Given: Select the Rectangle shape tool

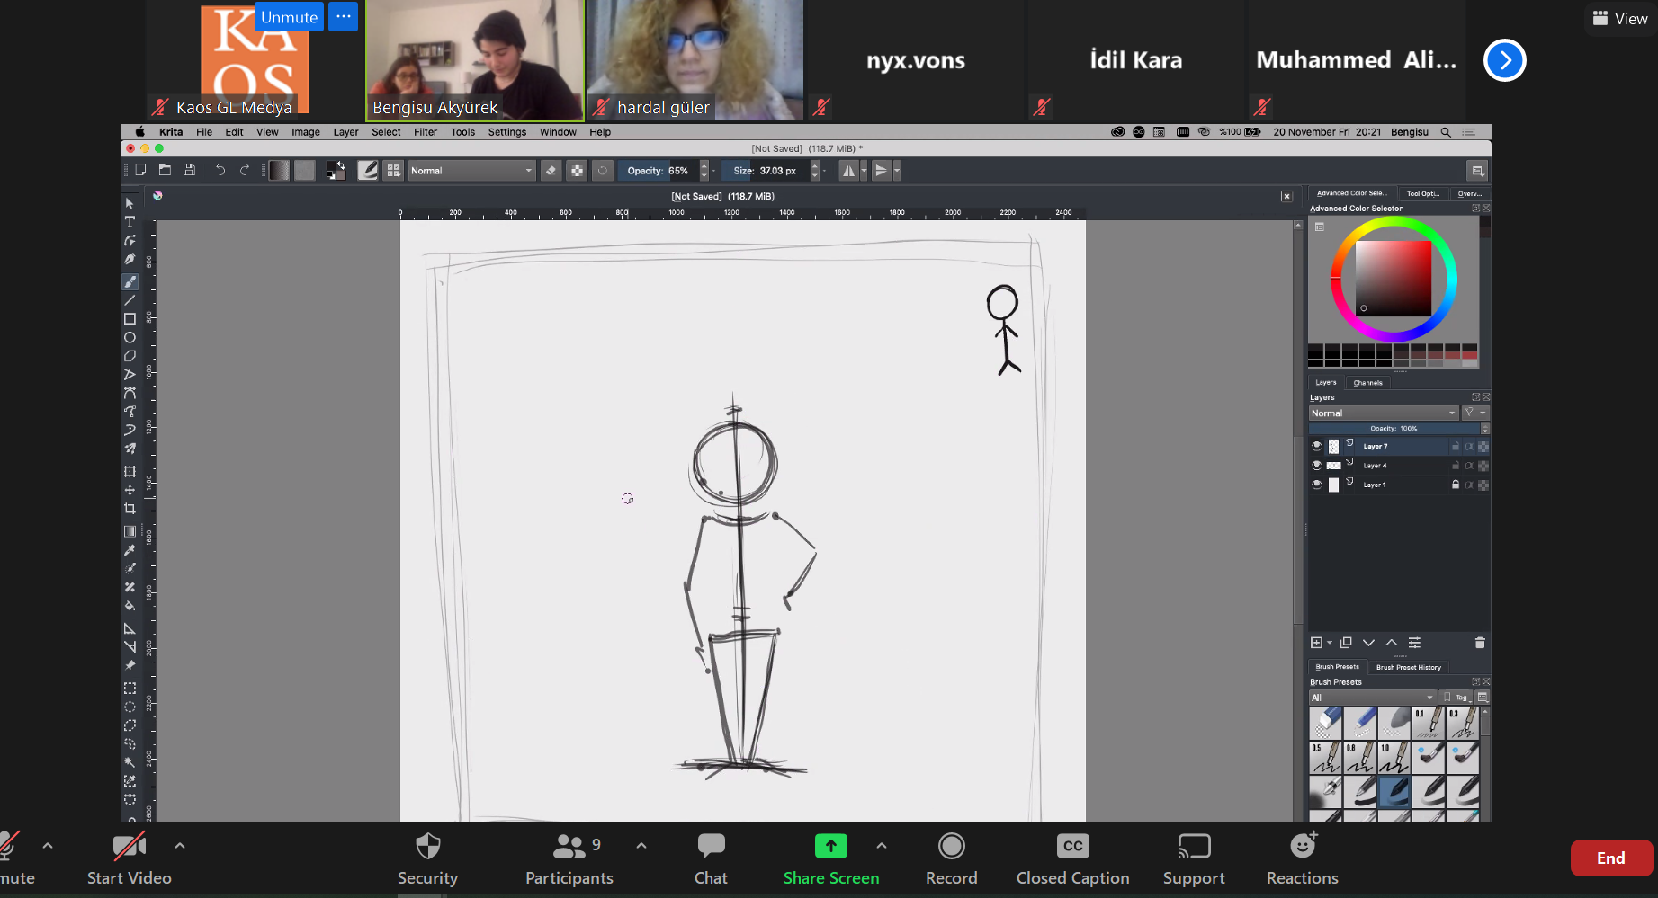Looking at the screenshot, I should click(x=130, y=319).
